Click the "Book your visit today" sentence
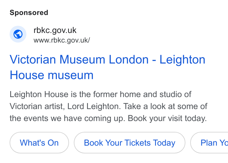 pyautogui.click(x=167, y=118)
